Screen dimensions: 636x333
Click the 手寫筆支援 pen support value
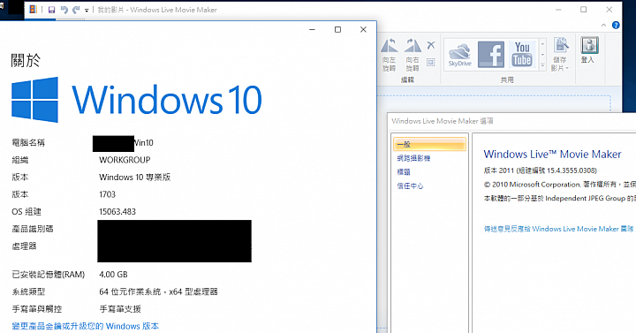pyautogui.click(x=120, y=309)
